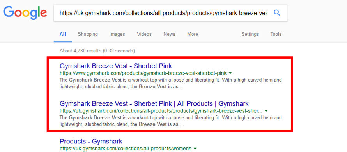Click the green uk.gymshark.com collections breeze-vest URL
Image resolution: width=347 pixels, height=152 pixels.
pos(161,111)
